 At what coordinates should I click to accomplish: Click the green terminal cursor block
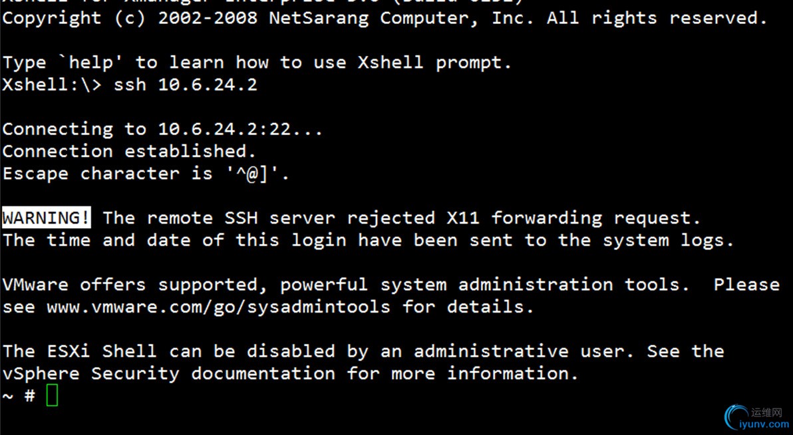tap(52, 395)
